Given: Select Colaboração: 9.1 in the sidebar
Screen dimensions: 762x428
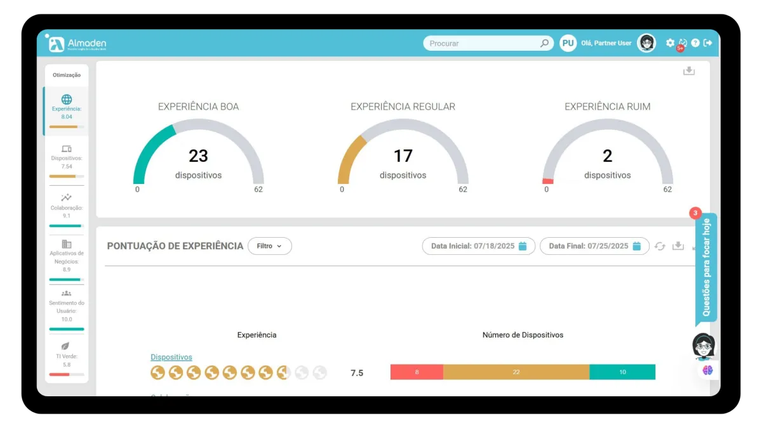Looking at the screenshot, I should pyautogui.click(x=67, y=210).
